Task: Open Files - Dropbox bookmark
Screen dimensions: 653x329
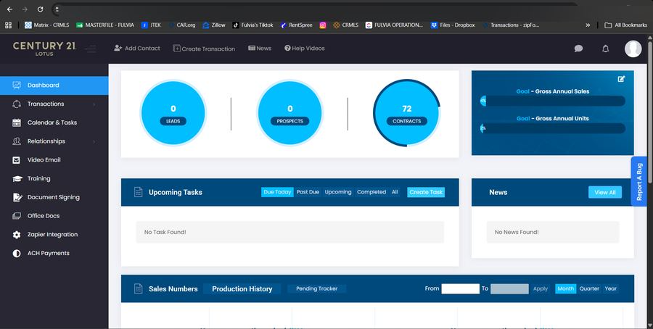Action: [x=453, y=25]
